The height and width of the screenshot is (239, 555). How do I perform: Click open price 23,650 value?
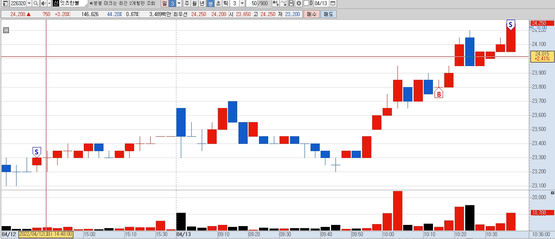point(243,14)
